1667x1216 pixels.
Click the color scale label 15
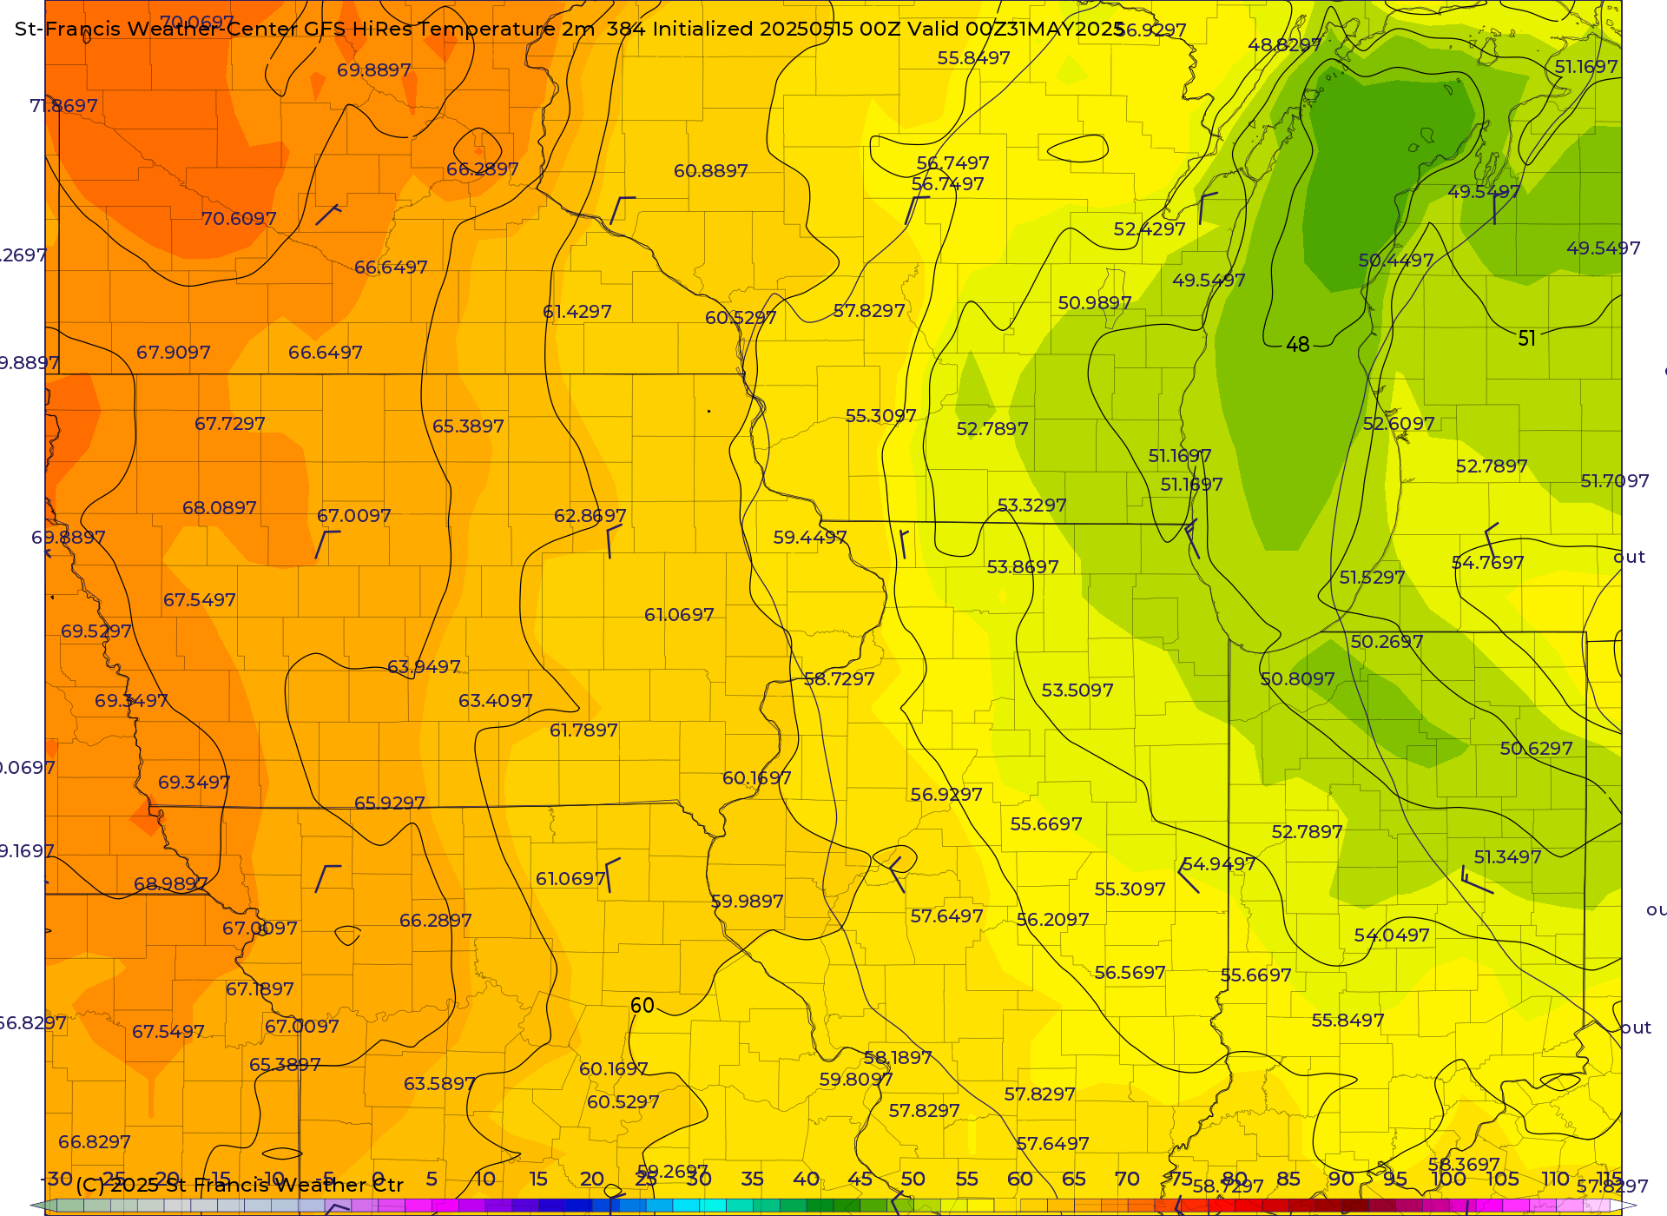(x=538, y=1179)
